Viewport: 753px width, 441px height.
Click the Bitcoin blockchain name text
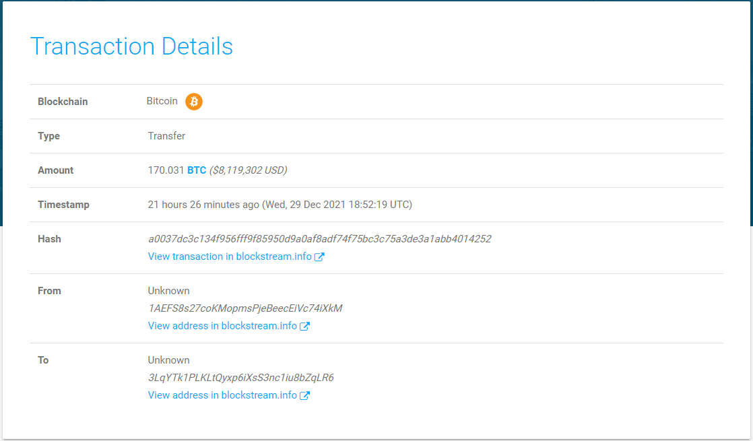click(x=162, y=101)
